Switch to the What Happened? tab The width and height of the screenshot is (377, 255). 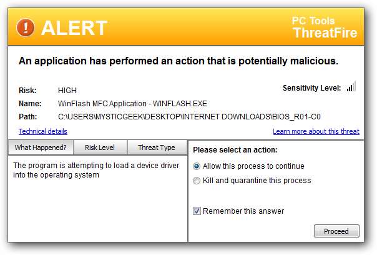(41, 147)
